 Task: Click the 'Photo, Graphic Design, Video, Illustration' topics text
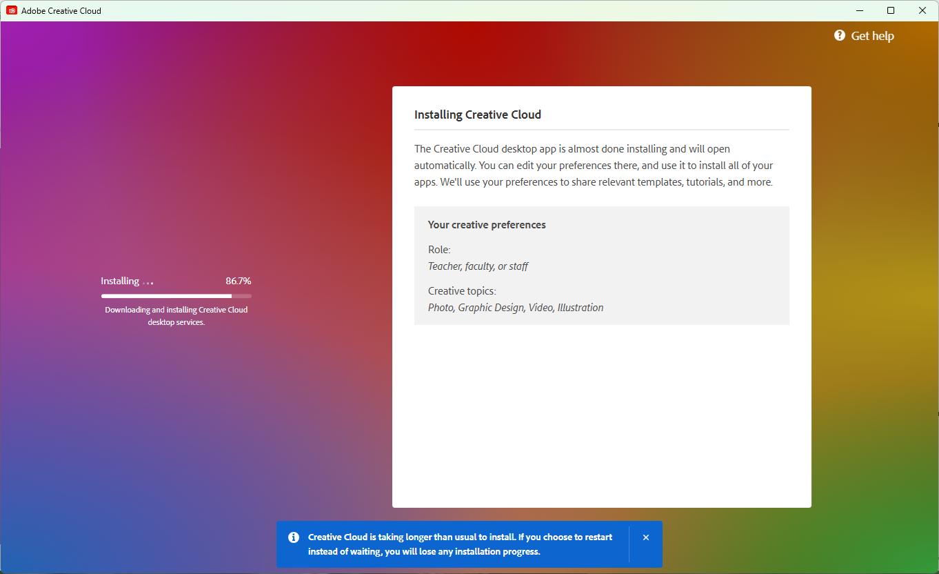[x=515, y=308]
